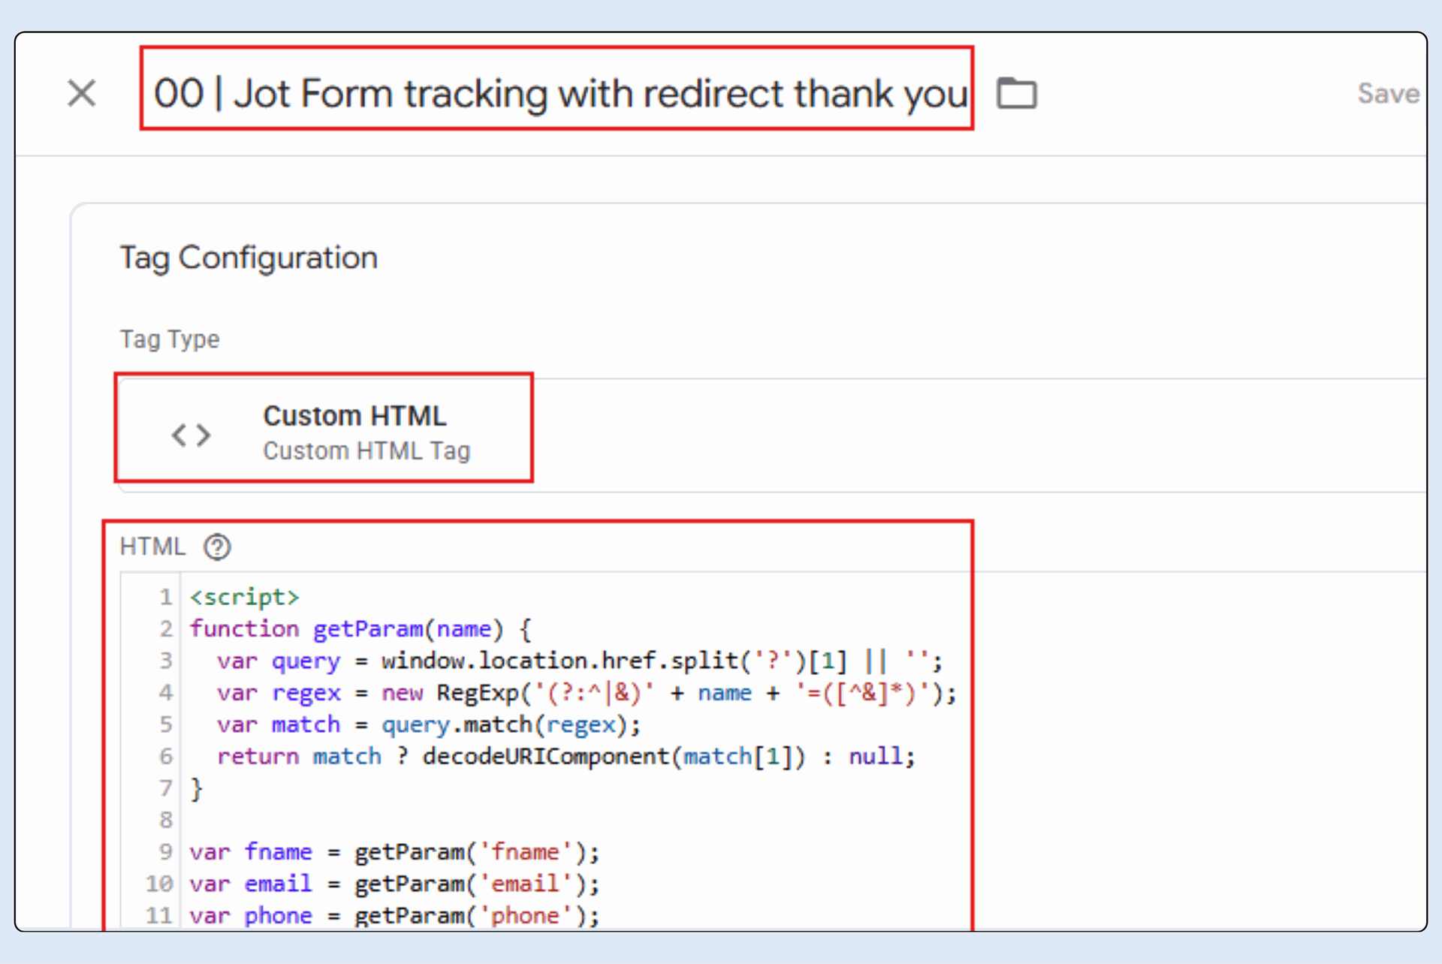Viewport: 1442px width, 964px height.
Task: Click the var phone getParam line
Action: click(x=394, y=916)
